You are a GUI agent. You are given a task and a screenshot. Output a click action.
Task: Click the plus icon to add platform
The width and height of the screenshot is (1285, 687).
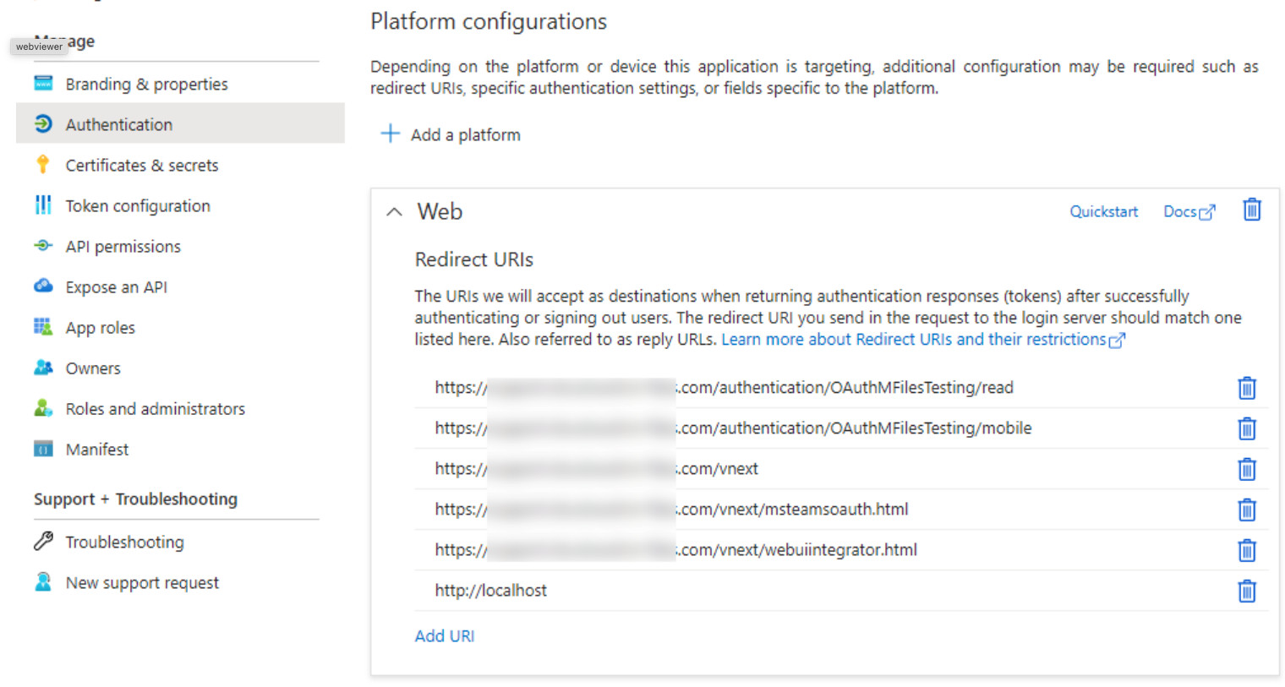tap(390, 134)
